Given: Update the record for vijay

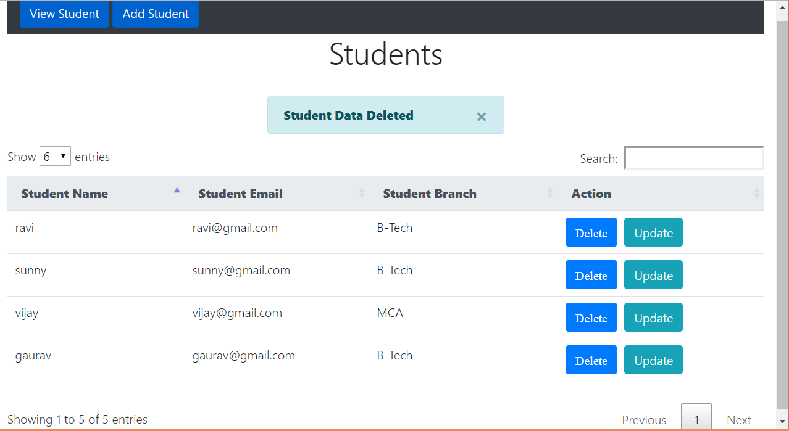Looking at the screenshot, I should pyautogui.click(x=653, y=317).
